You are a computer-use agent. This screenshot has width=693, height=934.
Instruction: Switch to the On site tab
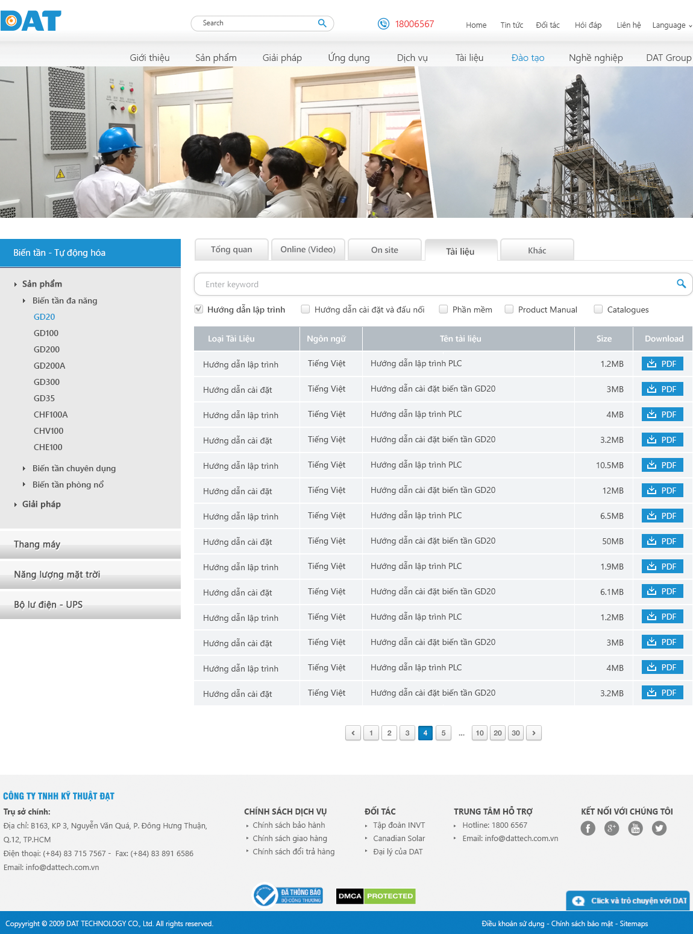coord(384,250)
